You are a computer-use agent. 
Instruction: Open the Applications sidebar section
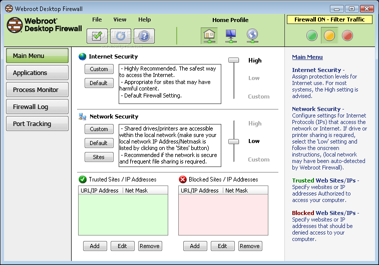tap(37, 72)
